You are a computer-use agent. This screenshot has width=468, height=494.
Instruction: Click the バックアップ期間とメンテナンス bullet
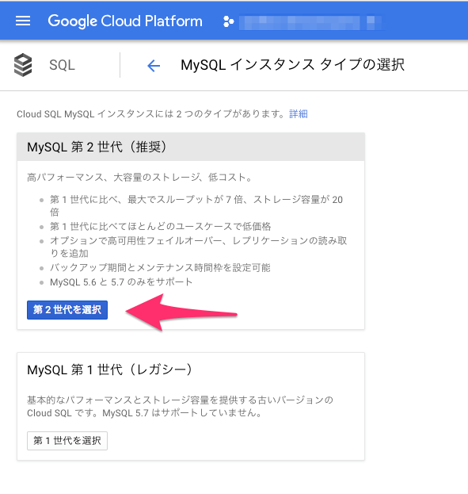(x=160, y=267)
